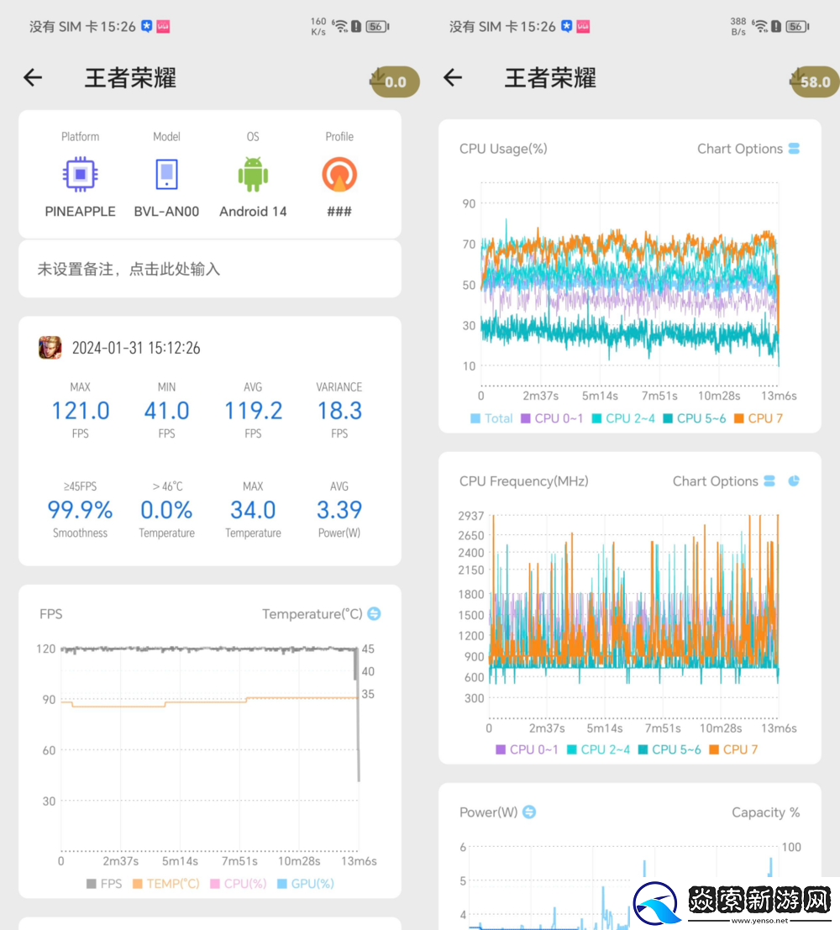Tap the Android 14 OS icon

coord(253,175)
